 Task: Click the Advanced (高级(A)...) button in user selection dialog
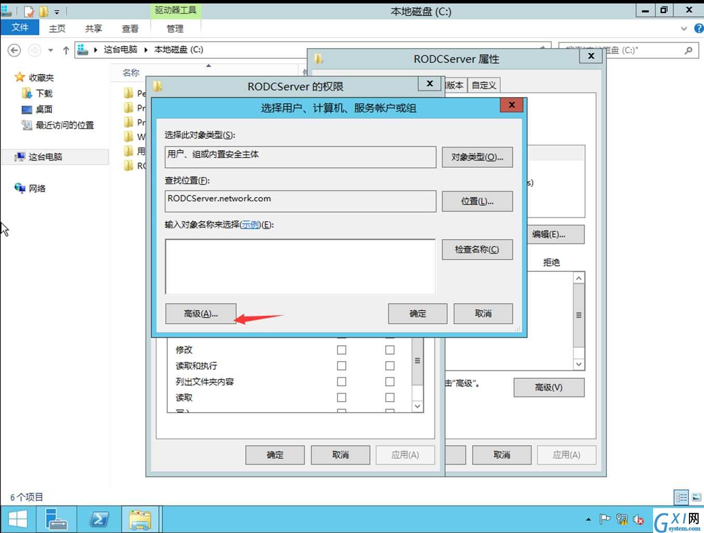[200, 314]
